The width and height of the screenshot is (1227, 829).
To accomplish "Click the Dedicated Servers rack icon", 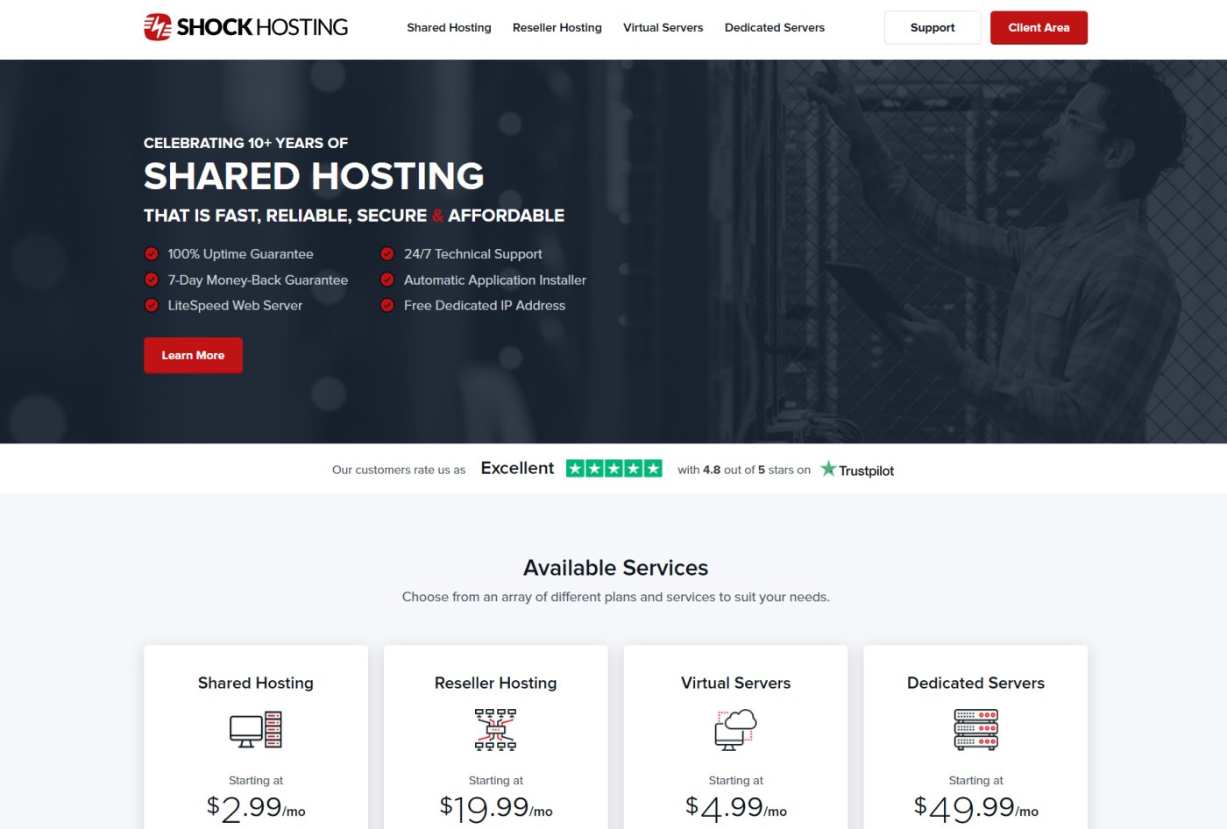I will click(x=975, y=729).
